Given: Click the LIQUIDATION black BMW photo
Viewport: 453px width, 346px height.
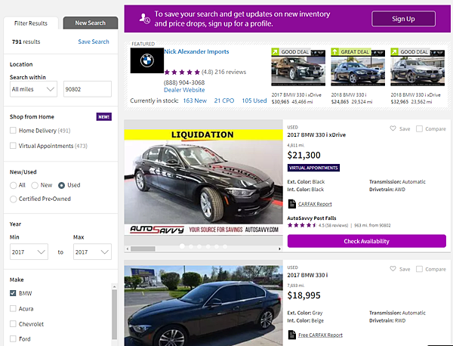Looking at the screenshot, I should coord(203,182).
